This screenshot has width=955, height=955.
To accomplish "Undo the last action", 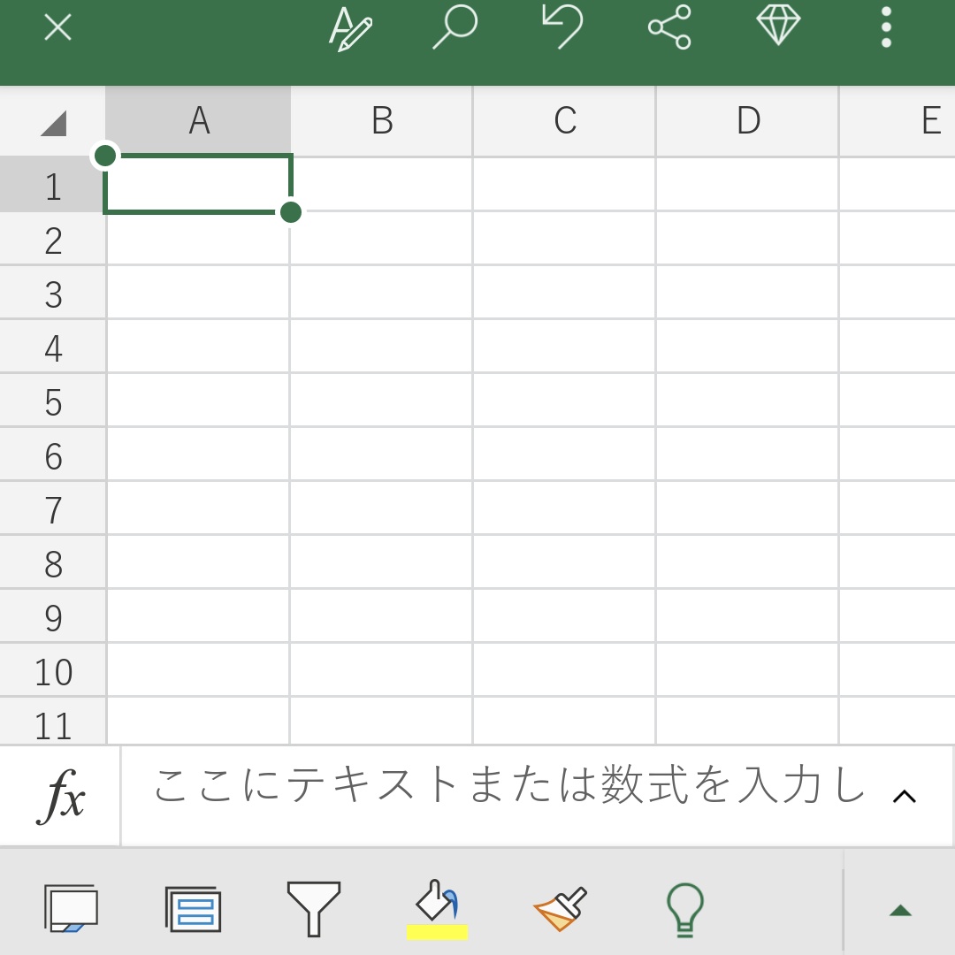I will point(562,27).
